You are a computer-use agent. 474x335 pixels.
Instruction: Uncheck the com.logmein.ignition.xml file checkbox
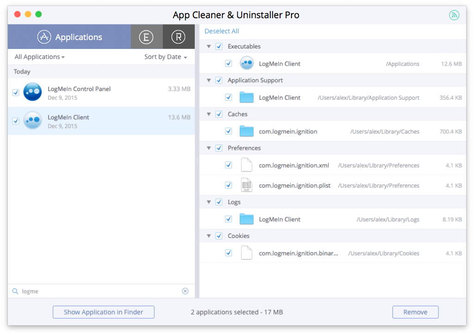pyautogui.click(x=229, y=165)
